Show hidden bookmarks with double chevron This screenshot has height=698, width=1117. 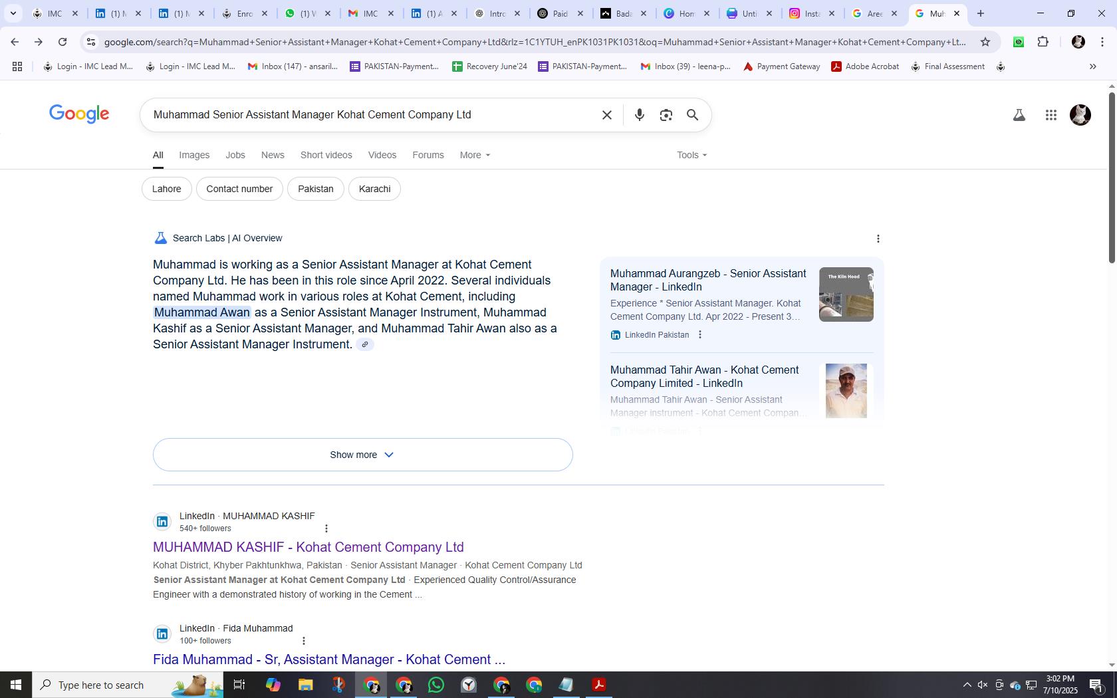coord(1092,66)
